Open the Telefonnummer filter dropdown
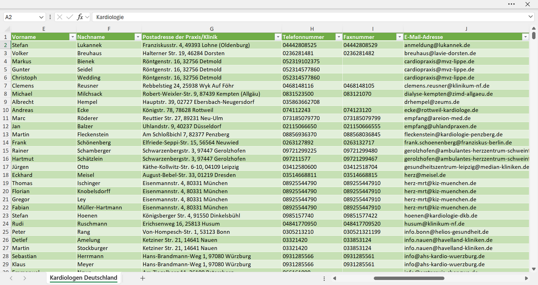This screenshot has width=538, height=285. (338, 37)
